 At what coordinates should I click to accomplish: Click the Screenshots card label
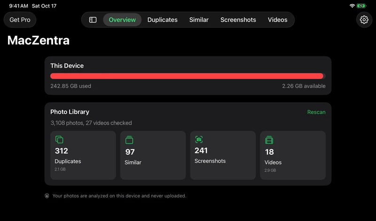[210, 161]
